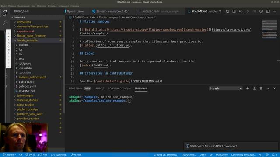Open the CONTRIBUTING.md link
Viewport: 280px width, 157px height.
pos(146,81)
